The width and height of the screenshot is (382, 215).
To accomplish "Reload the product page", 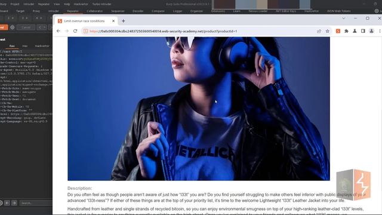I will click(x=75, y=31).
